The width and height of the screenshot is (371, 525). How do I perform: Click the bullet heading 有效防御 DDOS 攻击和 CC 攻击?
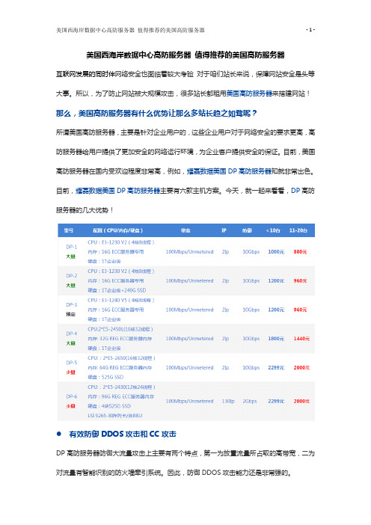[x=123, y=434]
